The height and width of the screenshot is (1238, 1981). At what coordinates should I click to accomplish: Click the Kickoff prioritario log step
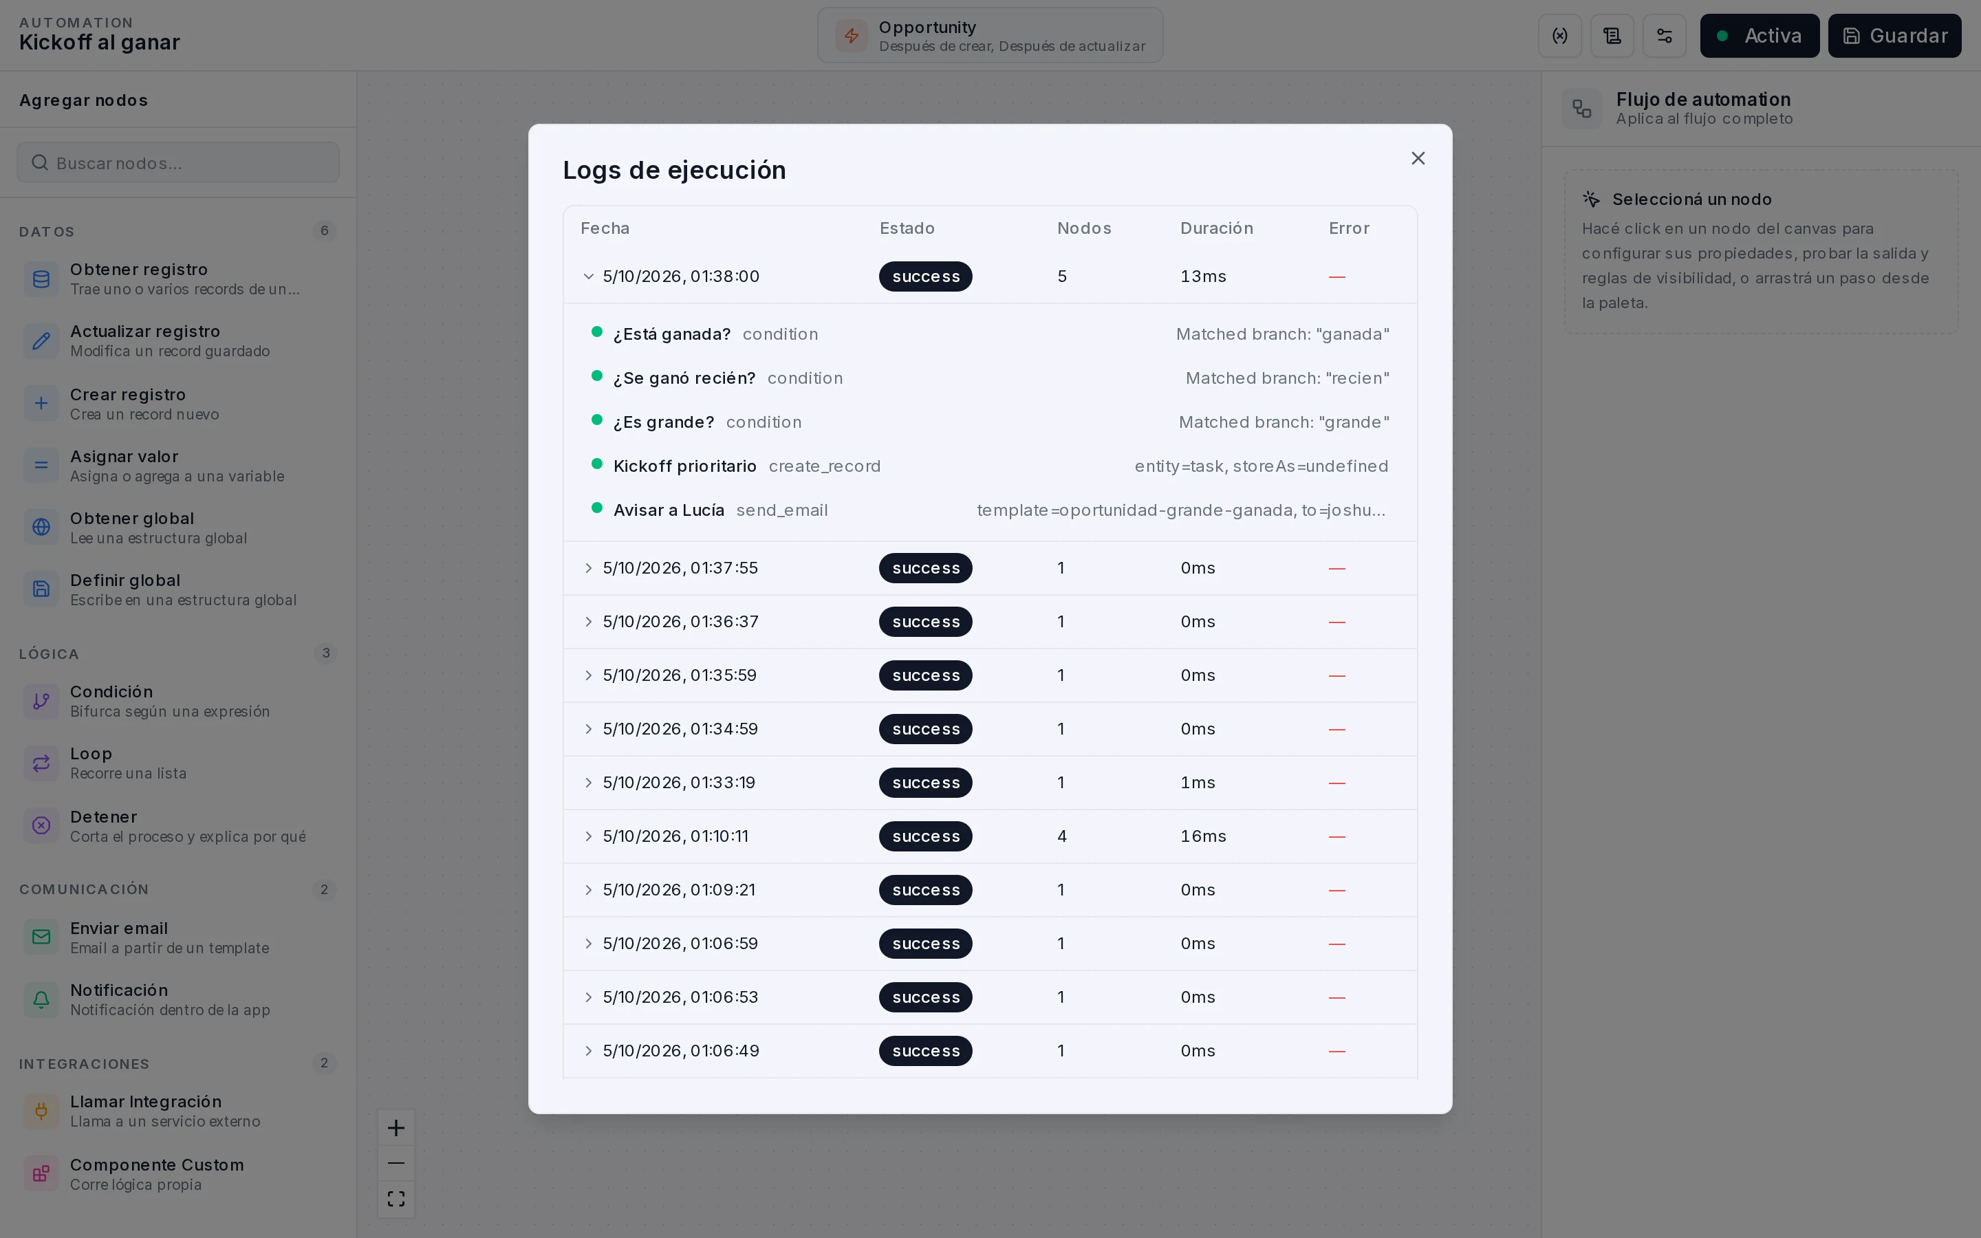point(990,466)
